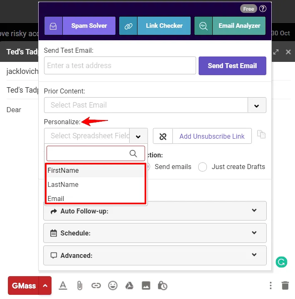Image resolution: width=295 pixels, height=299 pixels.
Task: Open the Spam Solver inbox icon
Action: 53,26
